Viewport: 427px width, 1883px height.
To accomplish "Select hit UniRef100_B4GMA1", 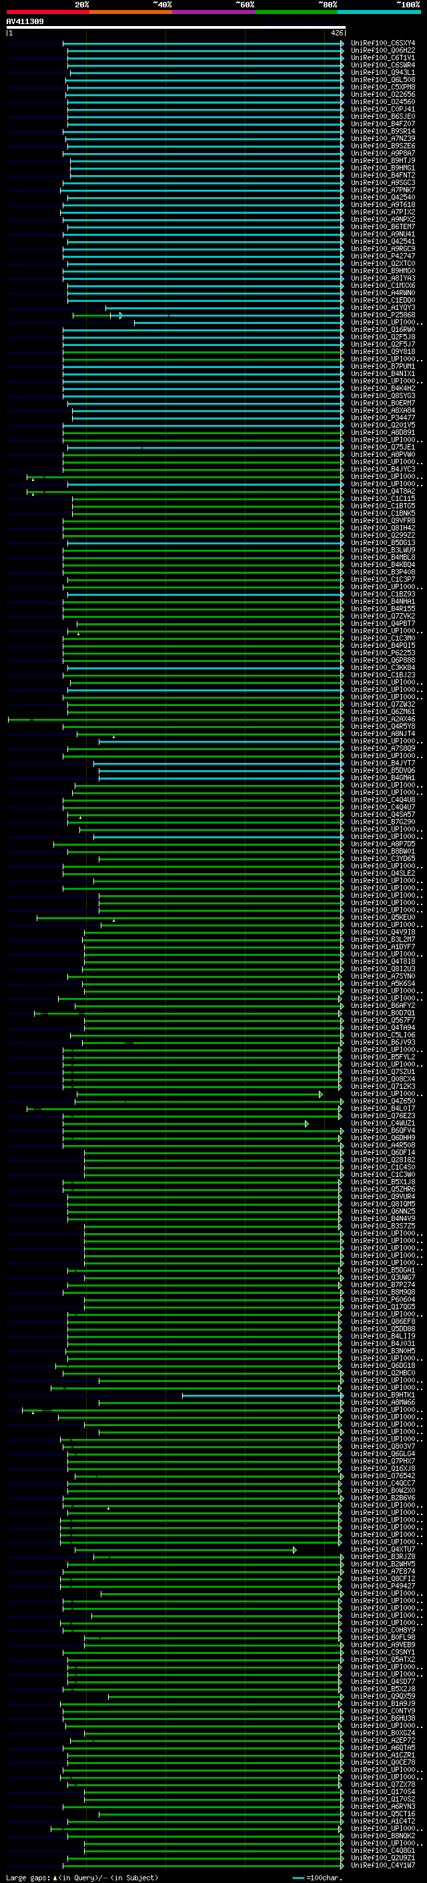I will (x=383, y=778).
